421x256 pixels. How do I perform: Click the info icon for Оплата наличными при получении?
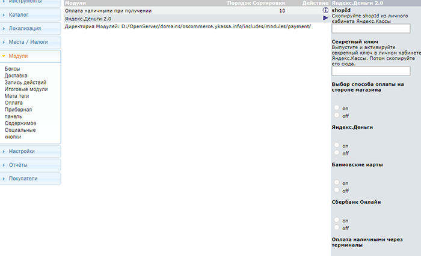coord(325,10)
